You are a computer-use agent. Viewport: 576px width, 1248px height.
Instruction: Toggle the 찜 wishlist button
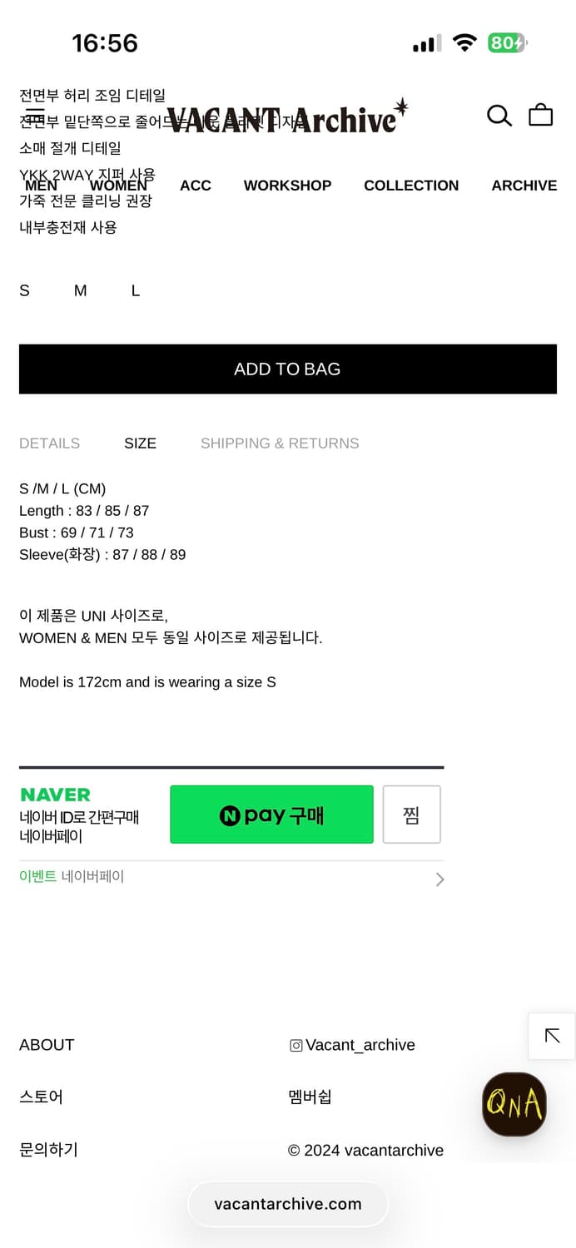pyautogui.click(x=411, y=814)
